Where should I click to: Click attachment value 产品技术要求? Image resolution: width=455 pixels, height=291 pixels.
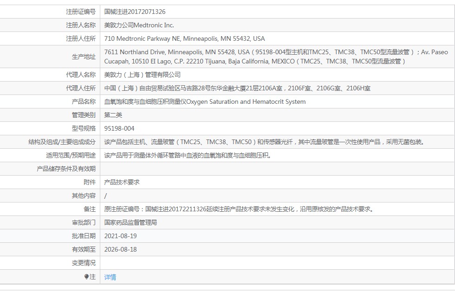point(122,182)
